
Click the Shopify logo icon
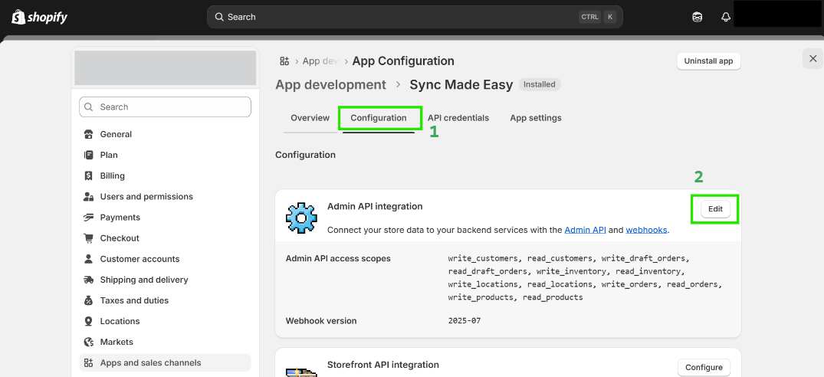coord(18,17)
